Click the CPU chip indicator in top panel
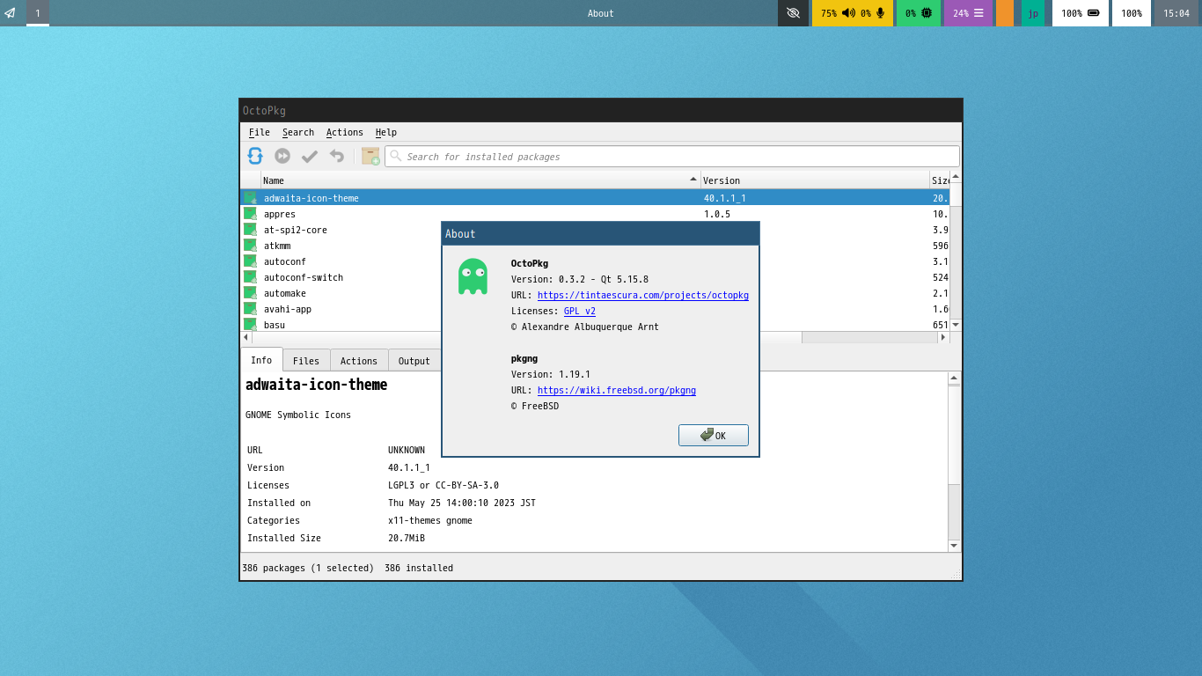The height and width of the screenshot is (676, 1202). point(919,13)
